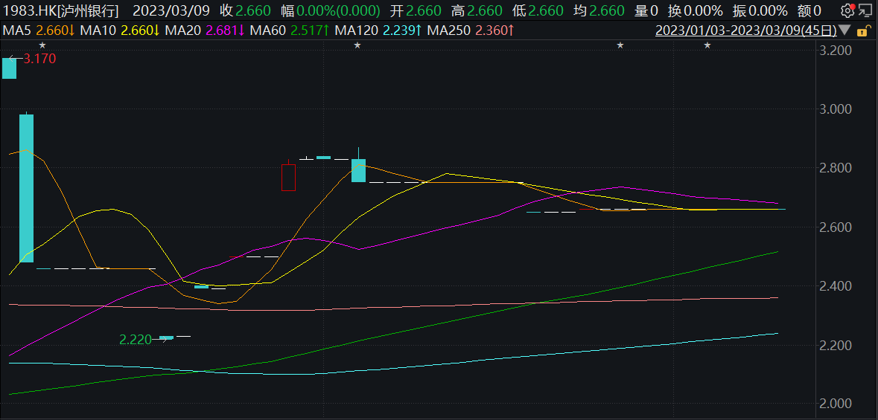Image resolution: width=878 pixels, height=420 pixels.
Task: Click star marker above the 3.170 candle
Action: point(42,45)
